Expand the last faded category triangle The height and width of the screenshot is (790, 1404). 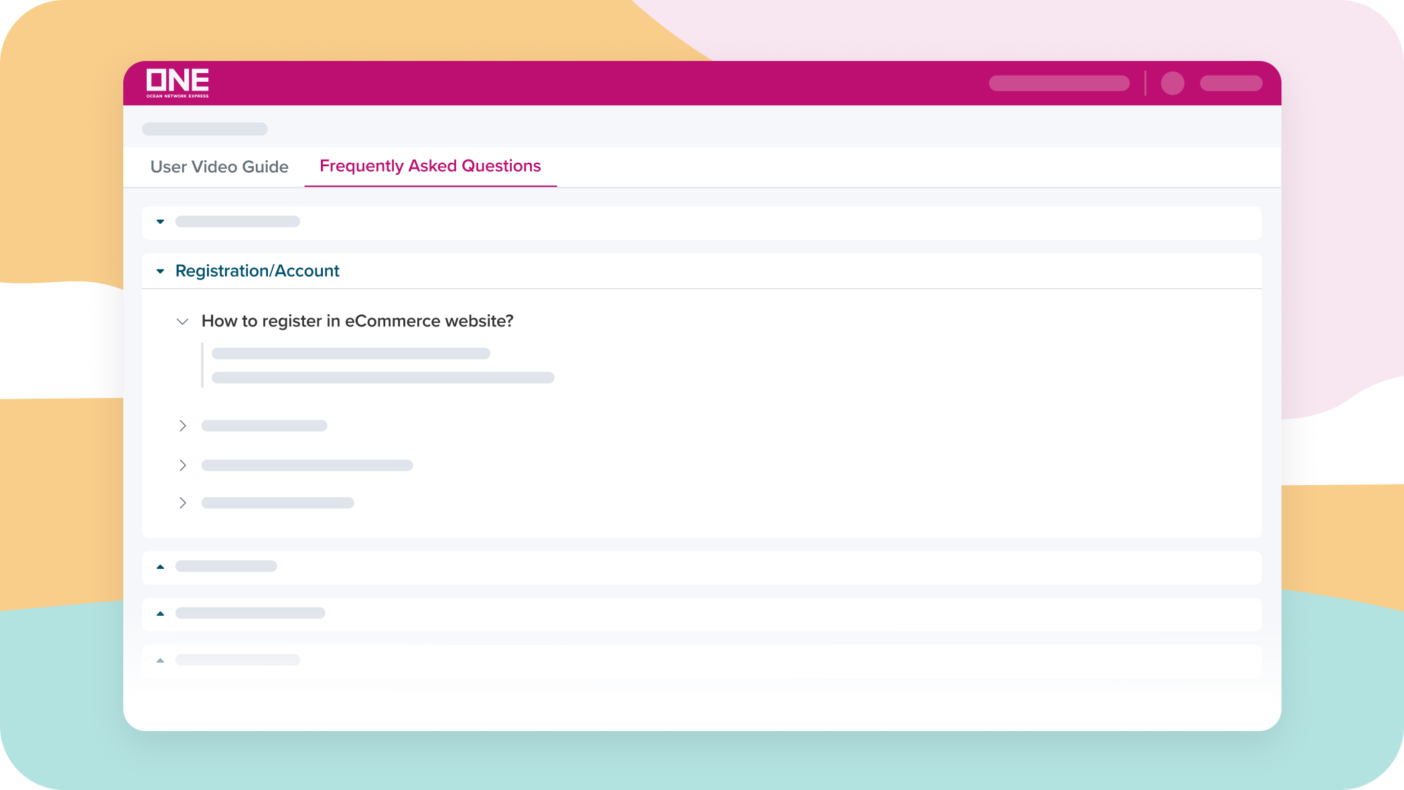160,661
